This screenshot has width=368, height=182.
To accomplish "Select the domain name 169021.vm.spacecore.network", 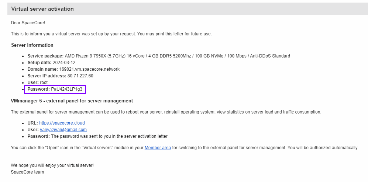I will click(x=89, y=69).
